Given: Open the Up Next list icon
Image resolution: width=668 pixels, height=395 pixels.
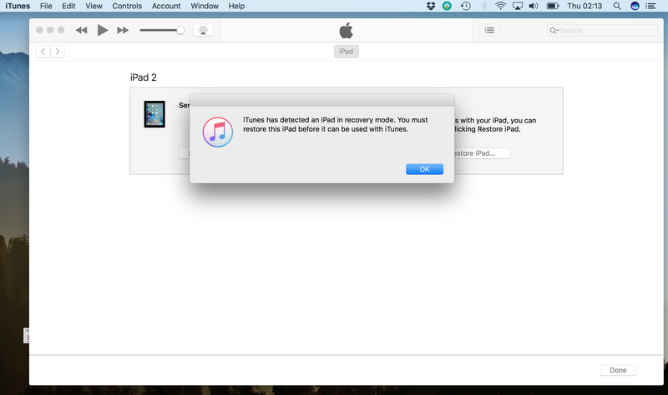Looking at the screenshot, I should [x=489, y=30].
